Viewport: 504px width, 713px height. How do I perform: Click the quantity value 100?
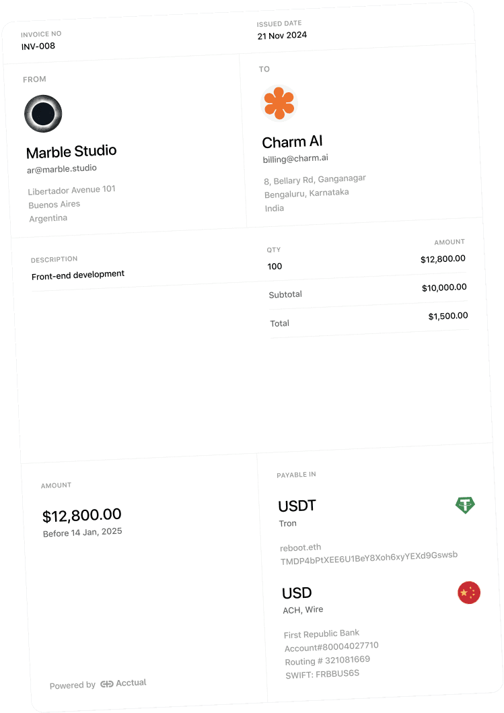click(x=275, y=267)
